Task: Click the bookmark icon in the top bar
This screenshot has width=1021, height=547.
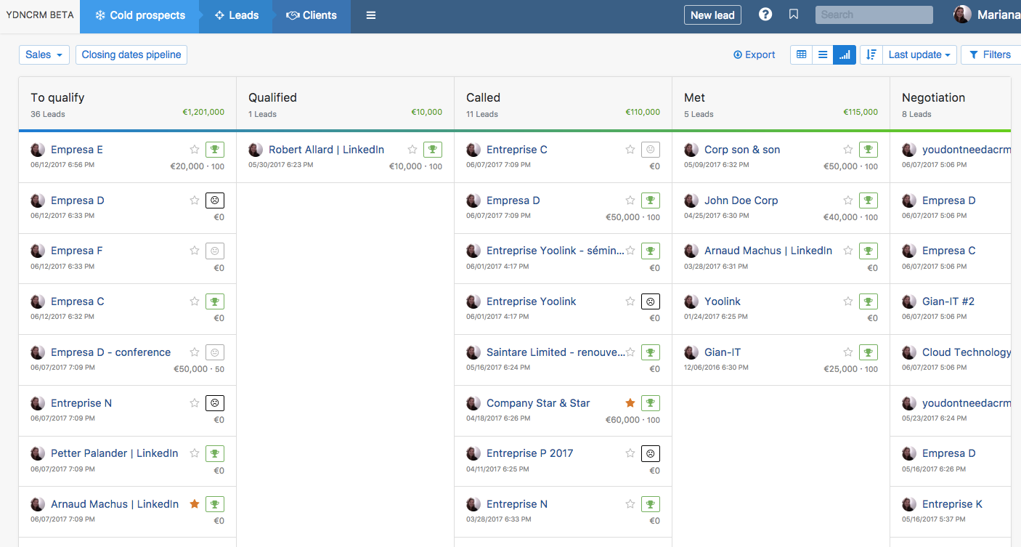Action: 793,14
